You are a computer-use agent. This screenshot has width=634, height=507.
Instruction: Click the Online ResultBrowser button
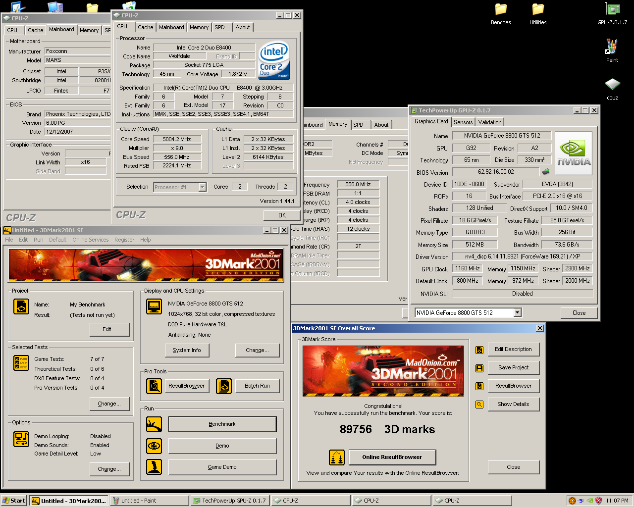tap(392, 457)
